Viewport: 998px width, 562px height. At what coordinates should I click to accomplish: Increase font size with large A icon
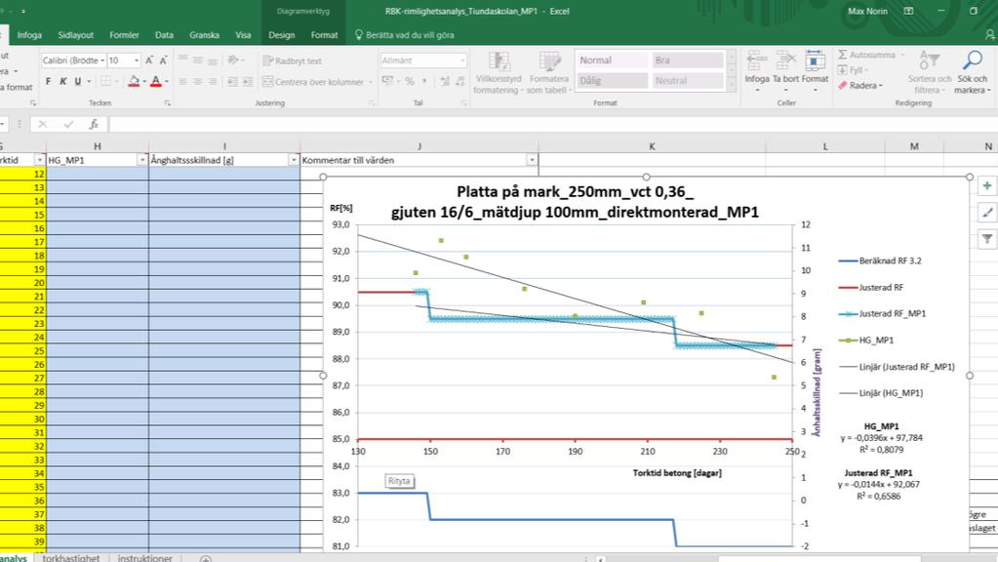(149, 60)
